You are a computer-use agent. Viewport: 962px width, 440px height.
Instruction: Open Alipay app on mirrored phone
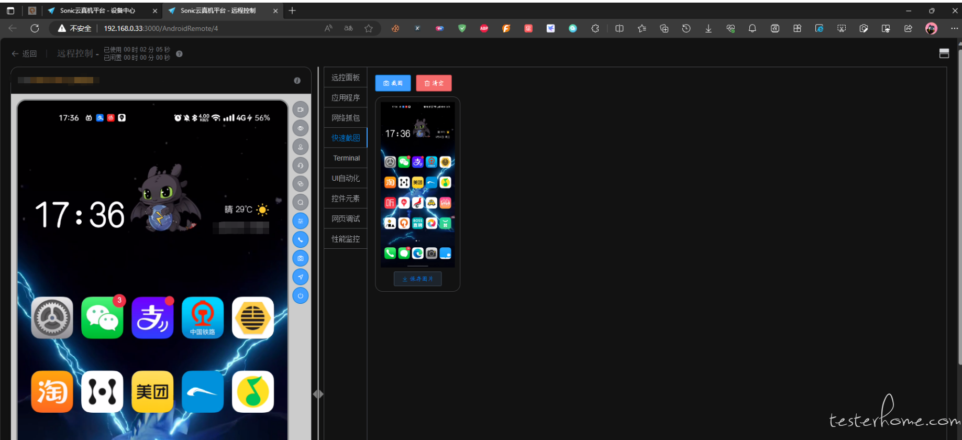click(152, 318)
